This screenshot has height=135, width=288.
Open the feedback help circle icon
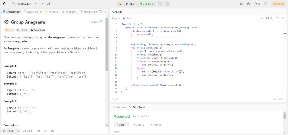(53, 131)
